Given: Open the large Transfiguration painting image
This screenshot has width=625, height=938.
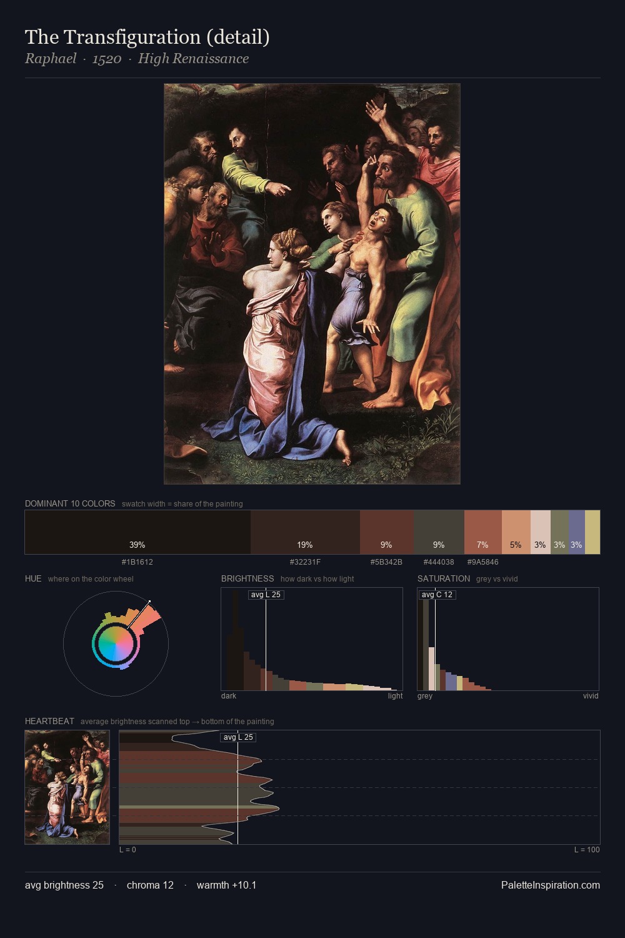Looking at the screenshot, I should tap(312, 284).
